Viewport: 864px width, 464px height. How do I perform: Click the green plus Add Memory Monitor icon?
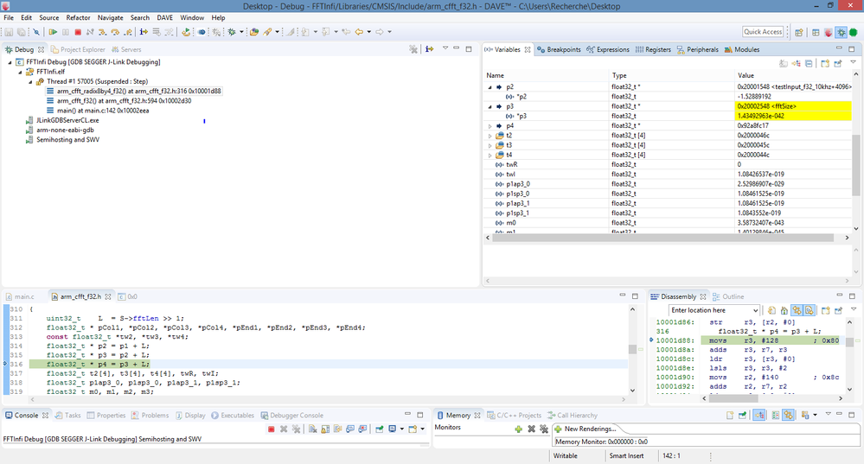518,429
